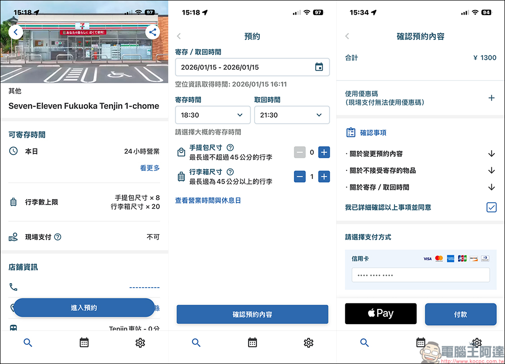
Task: Tap the back arrow on the 預約 screen
Action: coord(179,36)
